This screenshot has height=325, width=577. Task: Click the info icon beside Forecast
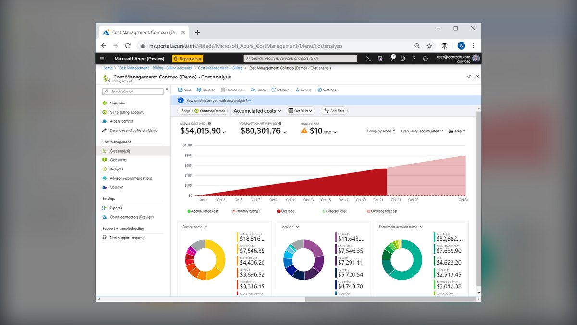pos(280,123)
